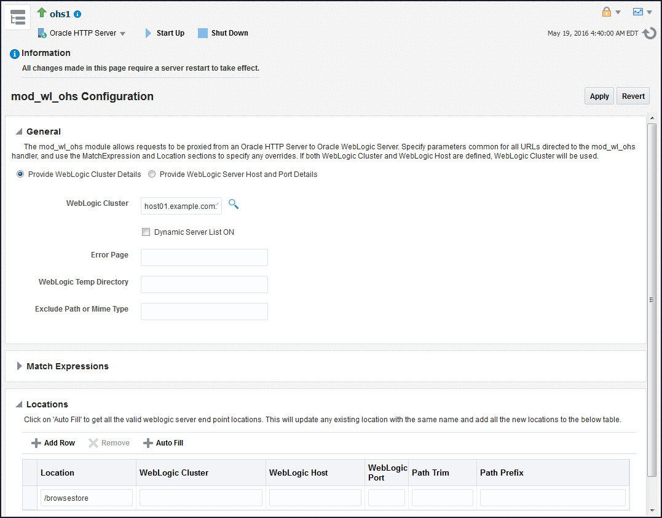This screenshot has width=662, height=518.
Task: Revert the configuration changes
Action: (632, 96)
